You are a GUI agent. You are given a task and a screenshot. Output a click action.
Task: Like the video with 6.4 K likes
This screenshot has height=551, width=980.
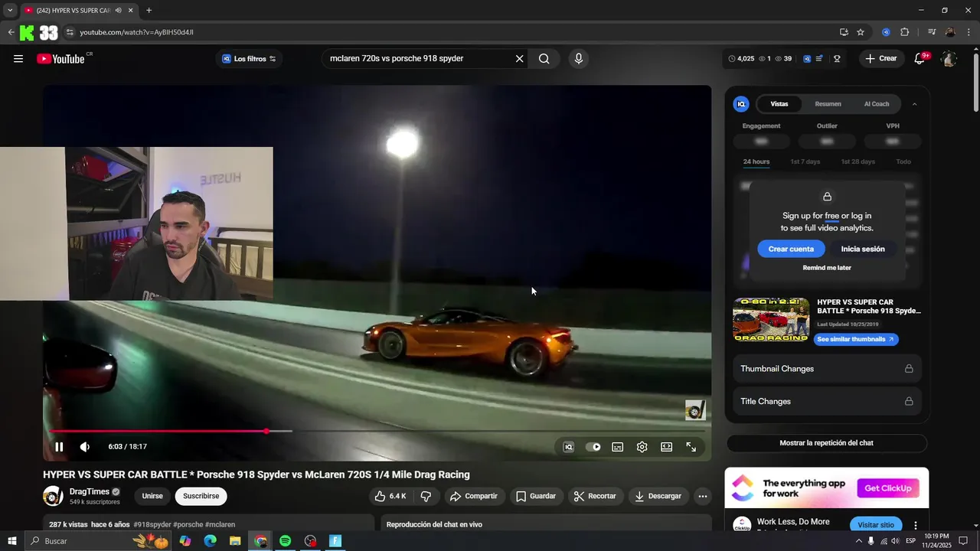(x=390, y=496)
